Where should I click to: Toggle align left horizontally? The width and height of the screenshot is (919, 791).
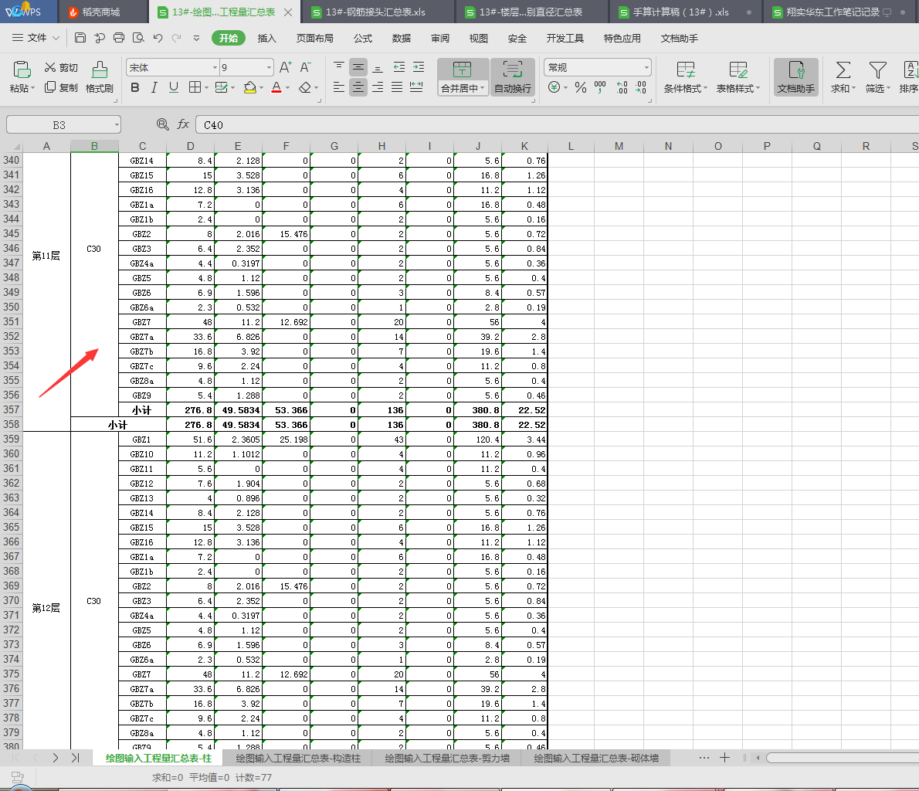pyautogui.click(x=339, y=87)
